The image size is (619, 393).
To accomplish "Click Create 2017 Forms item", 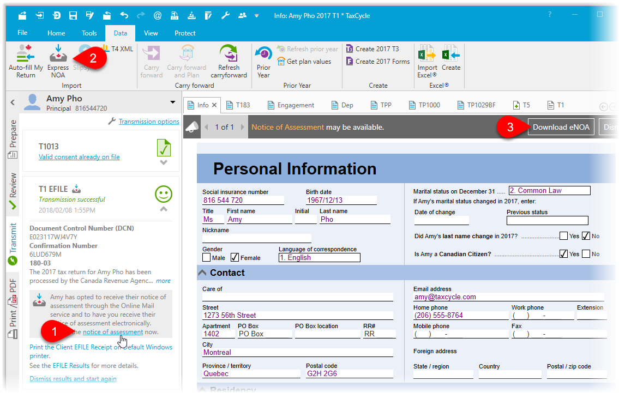I will (x=378, y=62).
